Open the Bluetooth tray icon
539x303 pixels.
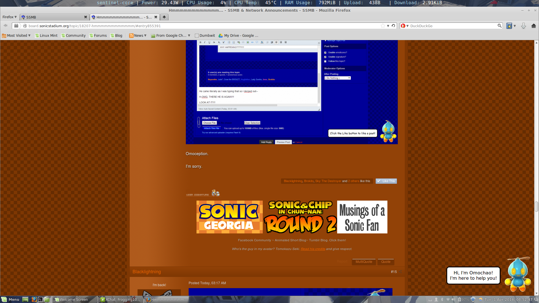coord(442,299)
